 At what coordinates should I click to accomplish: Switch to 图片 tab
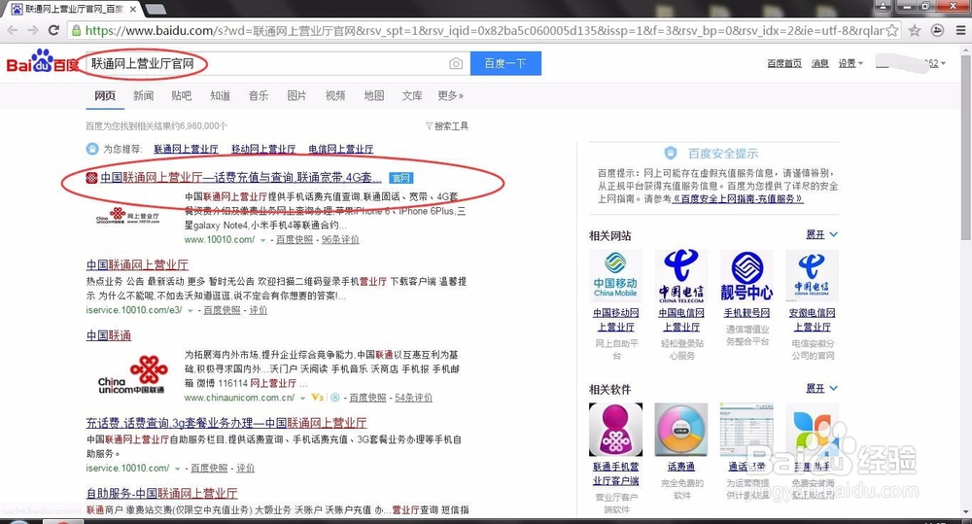coord(296,95)
